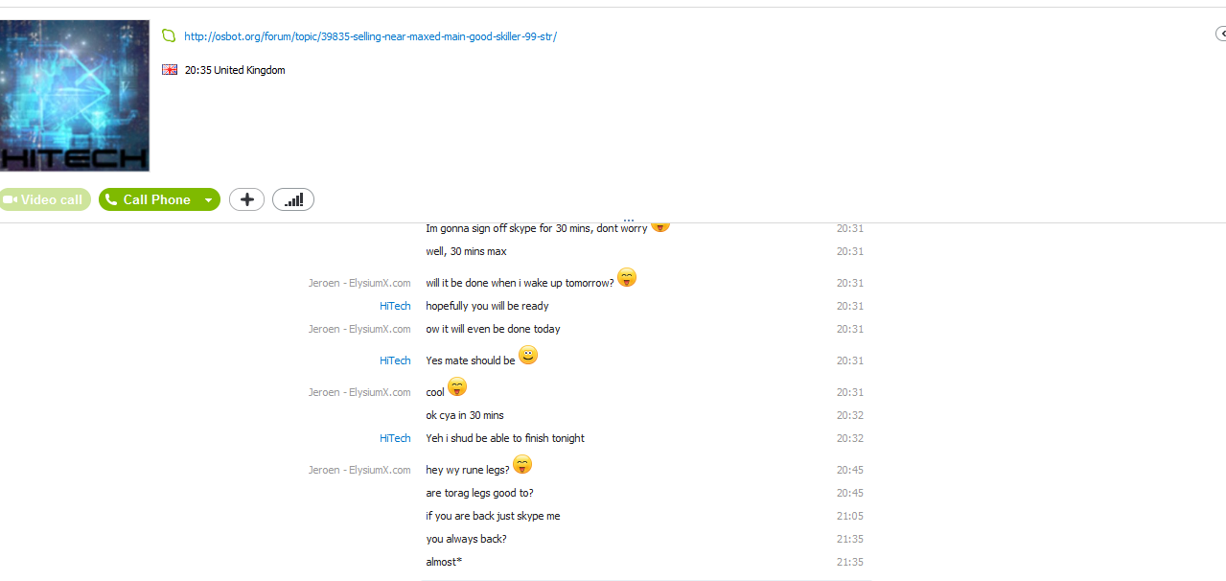Click the 20:32 timestamp of 'ok cya in 30 mins'
This screenshot has width=1226, height=581.
tap(849, 415)
